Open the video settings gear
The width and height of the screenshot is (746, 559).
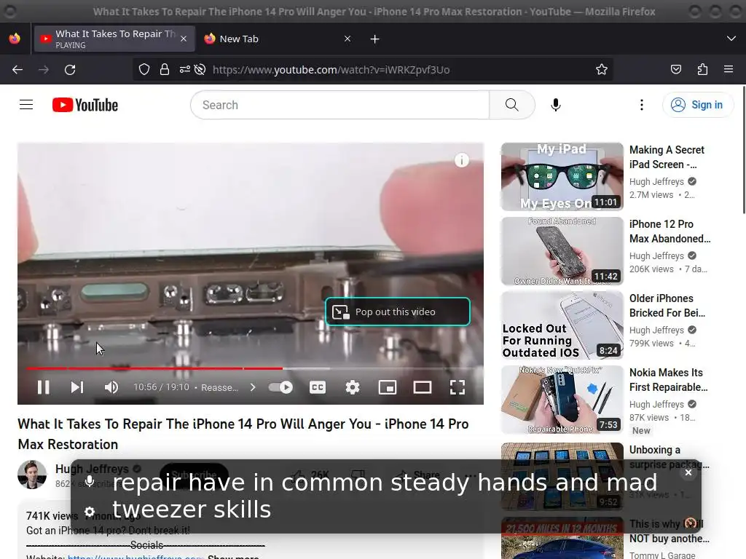pos(353,387)
